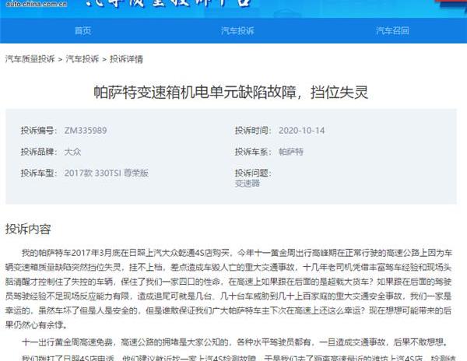
Task: Click the auto-china.com.cn site logo text
Action: tap(36, 4)
